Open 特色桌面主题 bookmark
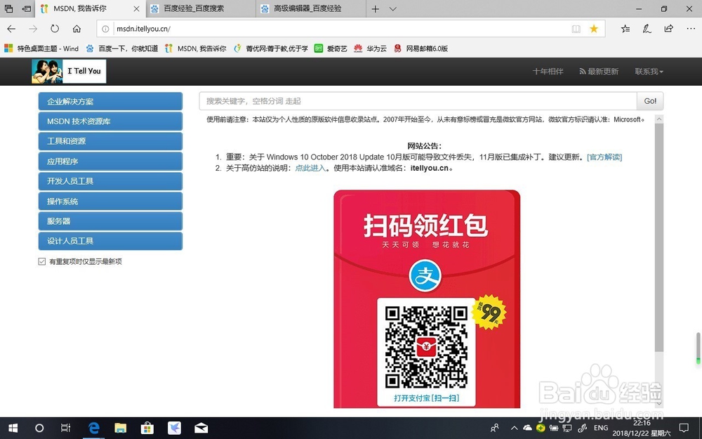 tap(41, 48)
